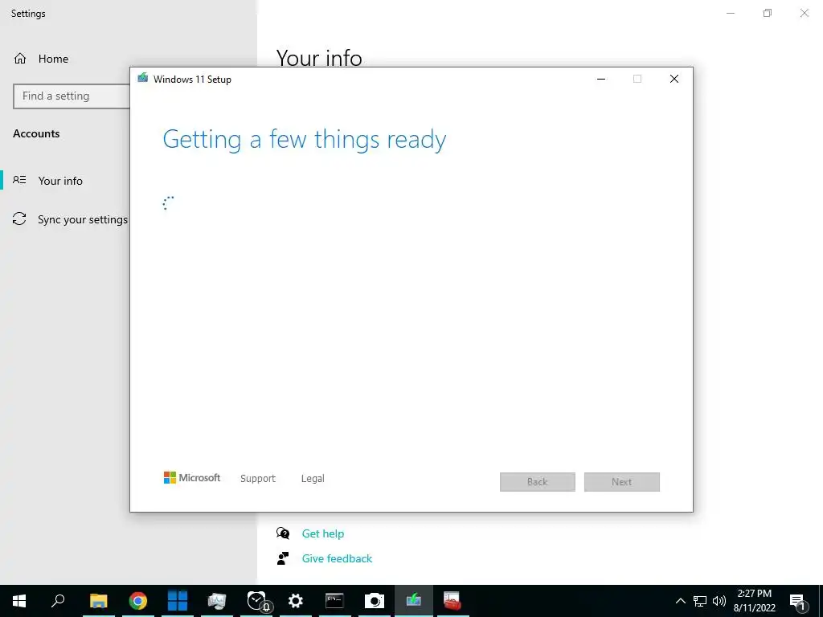Open the Legal link in Setup
Viewport: 823px width, 617px height.
point(313,479)
